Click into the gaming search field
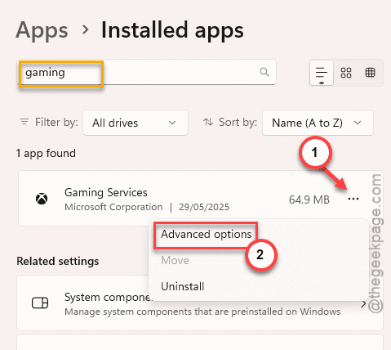391x350 pixels. coord(147,73)
